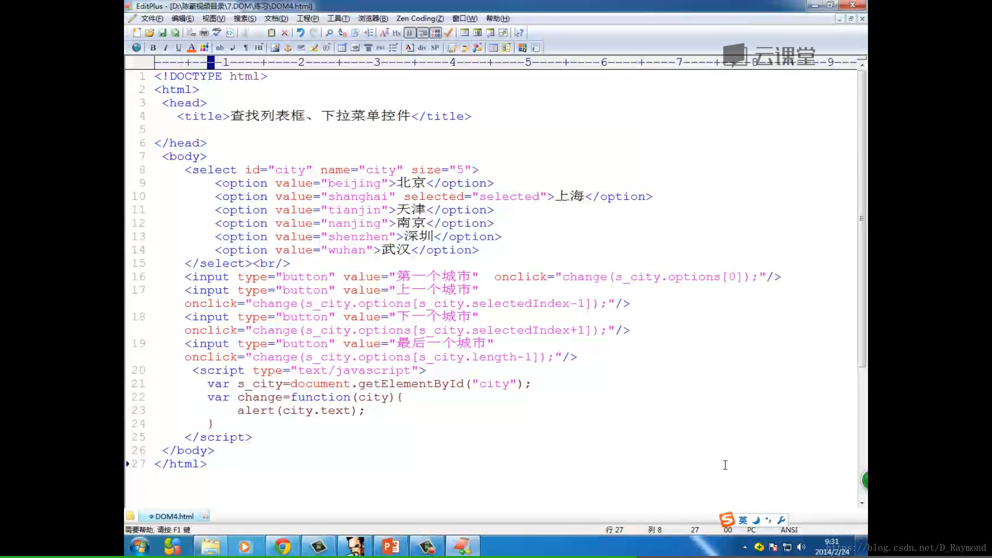
Task: Open the HI heading dropdown
Action: [259, 48]
